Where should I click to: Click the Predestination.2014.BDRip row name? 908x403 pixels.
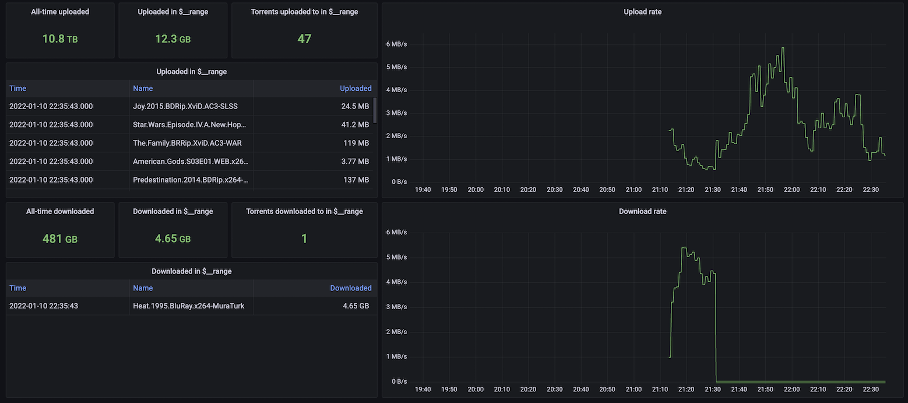coord(190,180)
